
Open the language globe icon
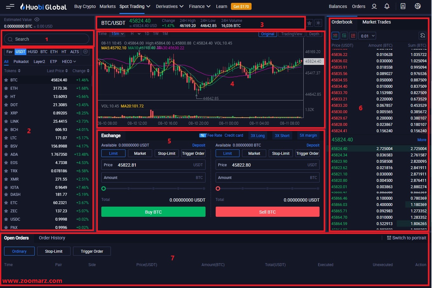tap(418, 6)
